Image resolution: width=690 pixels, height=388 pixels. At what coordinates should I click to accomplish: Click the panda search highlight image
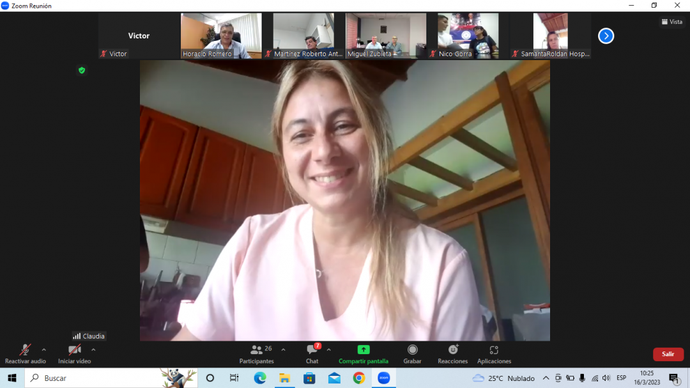pos(178,378)
